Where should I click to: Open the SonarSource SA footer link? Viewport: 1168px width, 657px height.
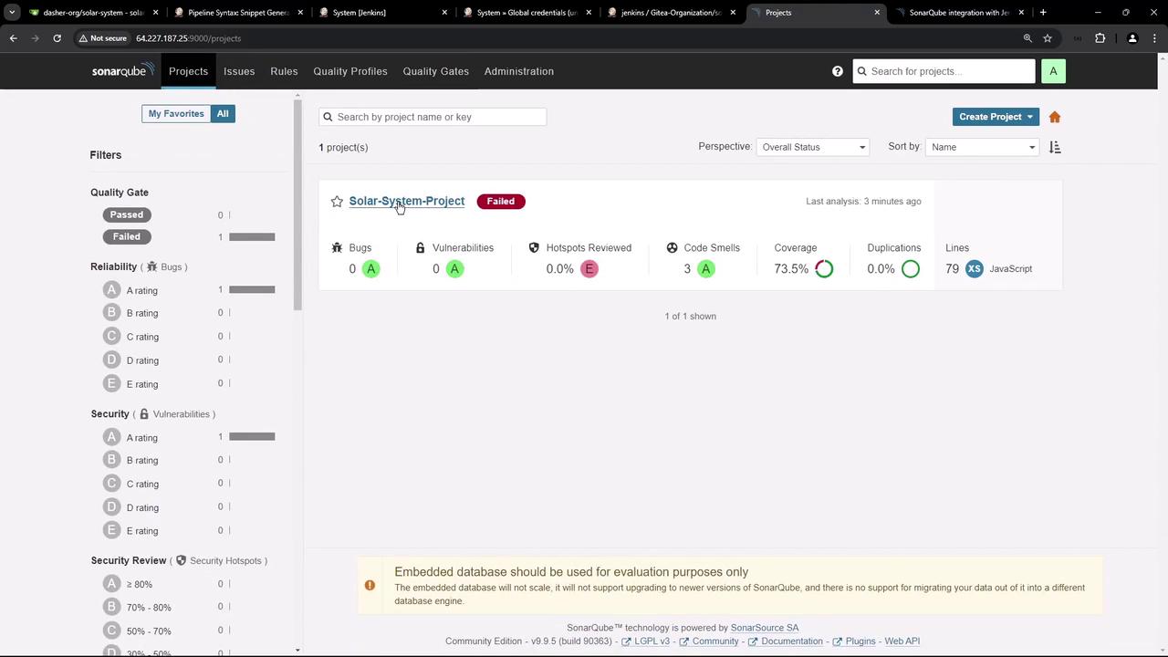coord(765,628)
